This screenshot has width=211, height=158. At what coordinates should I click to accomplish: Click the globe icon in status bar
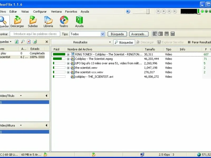pyautogui.click(x=199, y=155)
